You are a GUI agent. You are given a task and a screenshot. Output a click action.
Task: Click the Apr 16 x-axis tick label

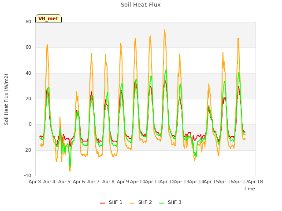226,182
